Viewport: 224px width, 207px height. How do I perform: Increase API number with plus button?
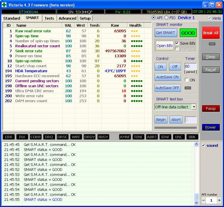click(x=219, y=200)
